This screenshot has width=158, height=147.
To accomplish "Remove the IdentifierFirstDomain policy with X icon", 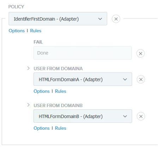I will [x=116, y=19].
